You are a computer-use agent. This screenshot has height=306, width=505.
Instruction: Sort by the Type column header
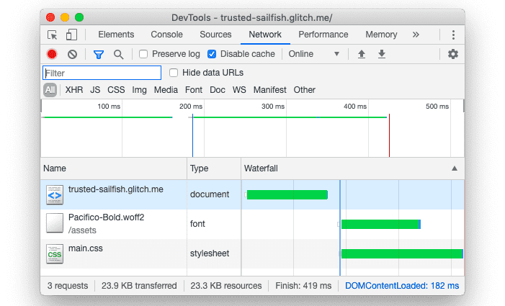[214, 168]
